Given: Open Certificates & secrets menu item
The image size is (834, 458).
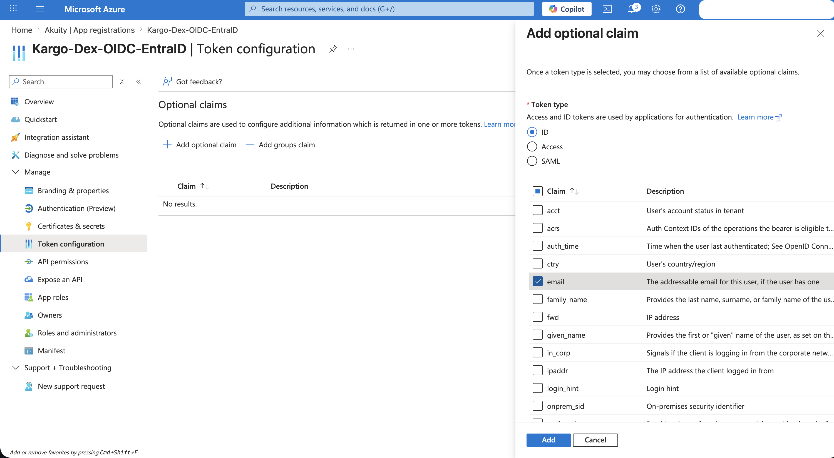Looking at the screenshot, I should [x=74, y=226].
